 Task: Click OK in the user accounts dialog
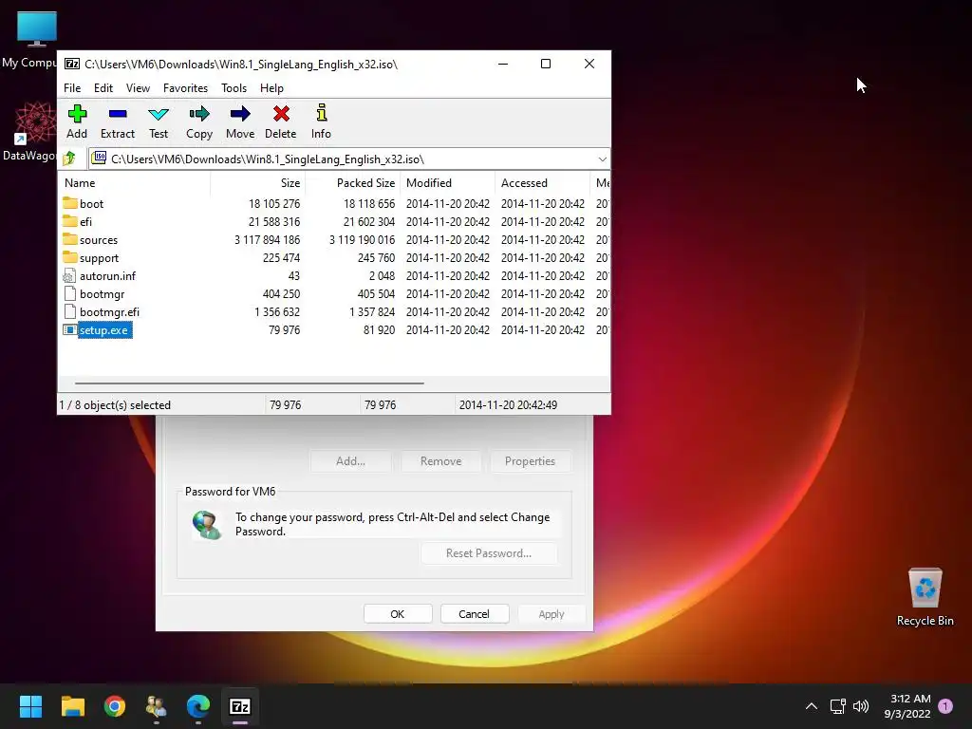pos(398,614)
